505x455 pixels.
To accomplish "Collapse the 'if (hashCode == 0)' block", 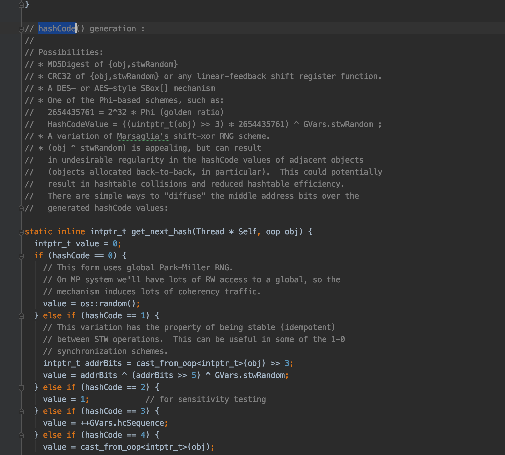I will point(21,256).
